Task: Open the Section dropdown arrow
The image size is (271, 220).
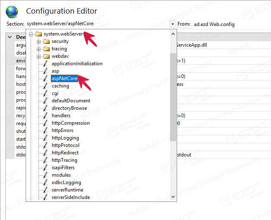Action: point(173,24)
